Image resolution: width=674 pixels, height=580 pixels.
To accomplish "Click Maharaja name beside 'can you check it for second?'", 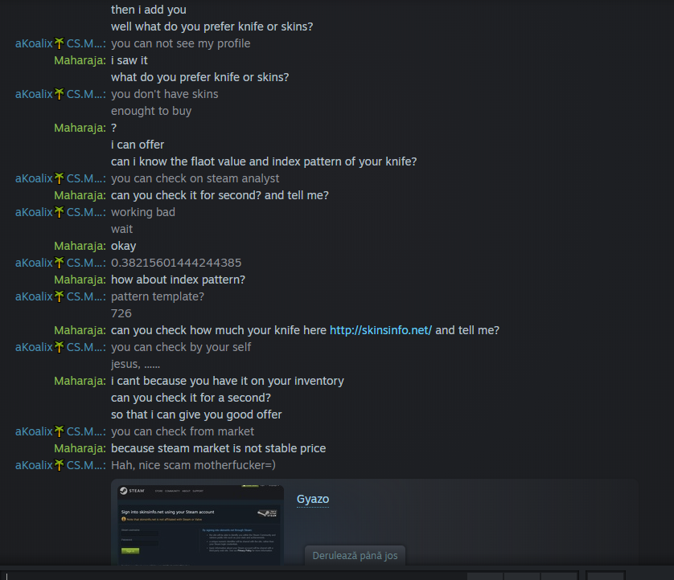I will click(x=80, y=195).
